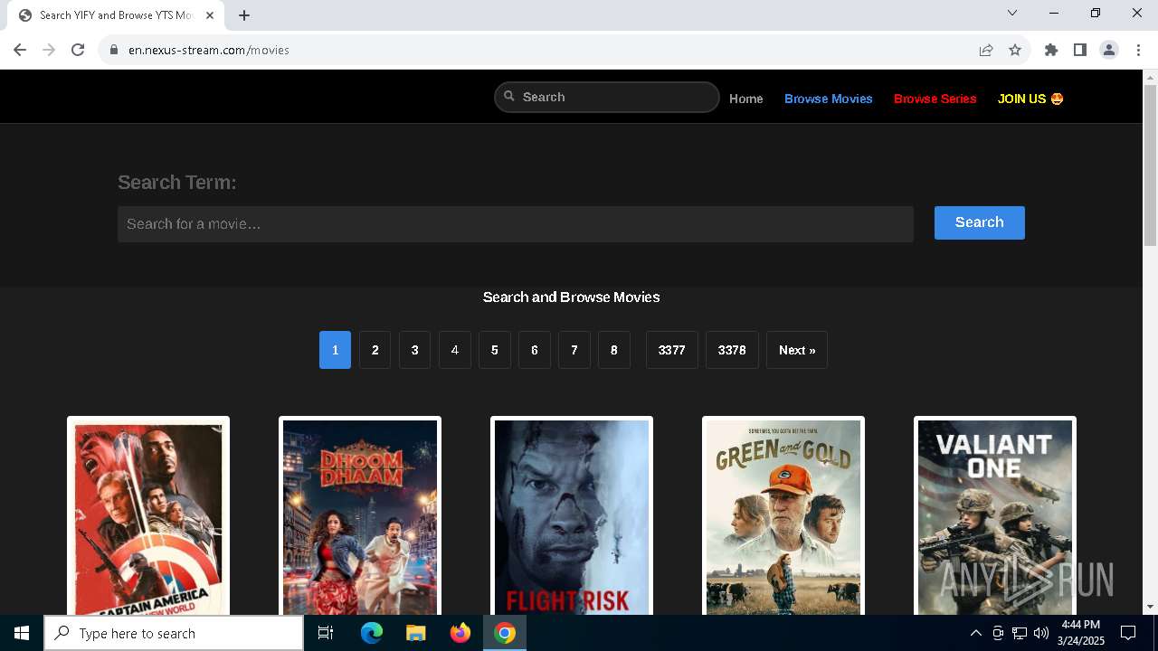
Task: Go to Home in site navigation
Action: [x=746, y=99]
